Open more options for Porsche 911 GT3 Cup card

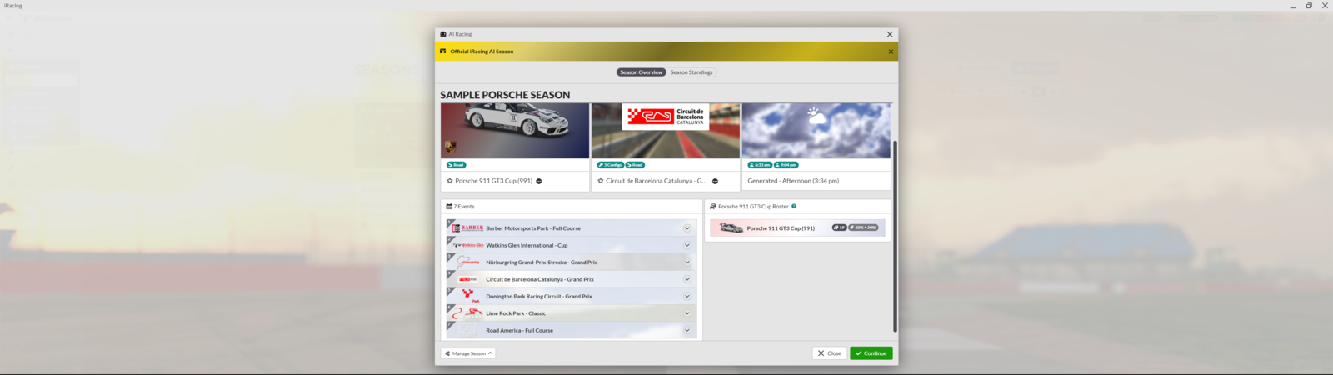[539, 181]
